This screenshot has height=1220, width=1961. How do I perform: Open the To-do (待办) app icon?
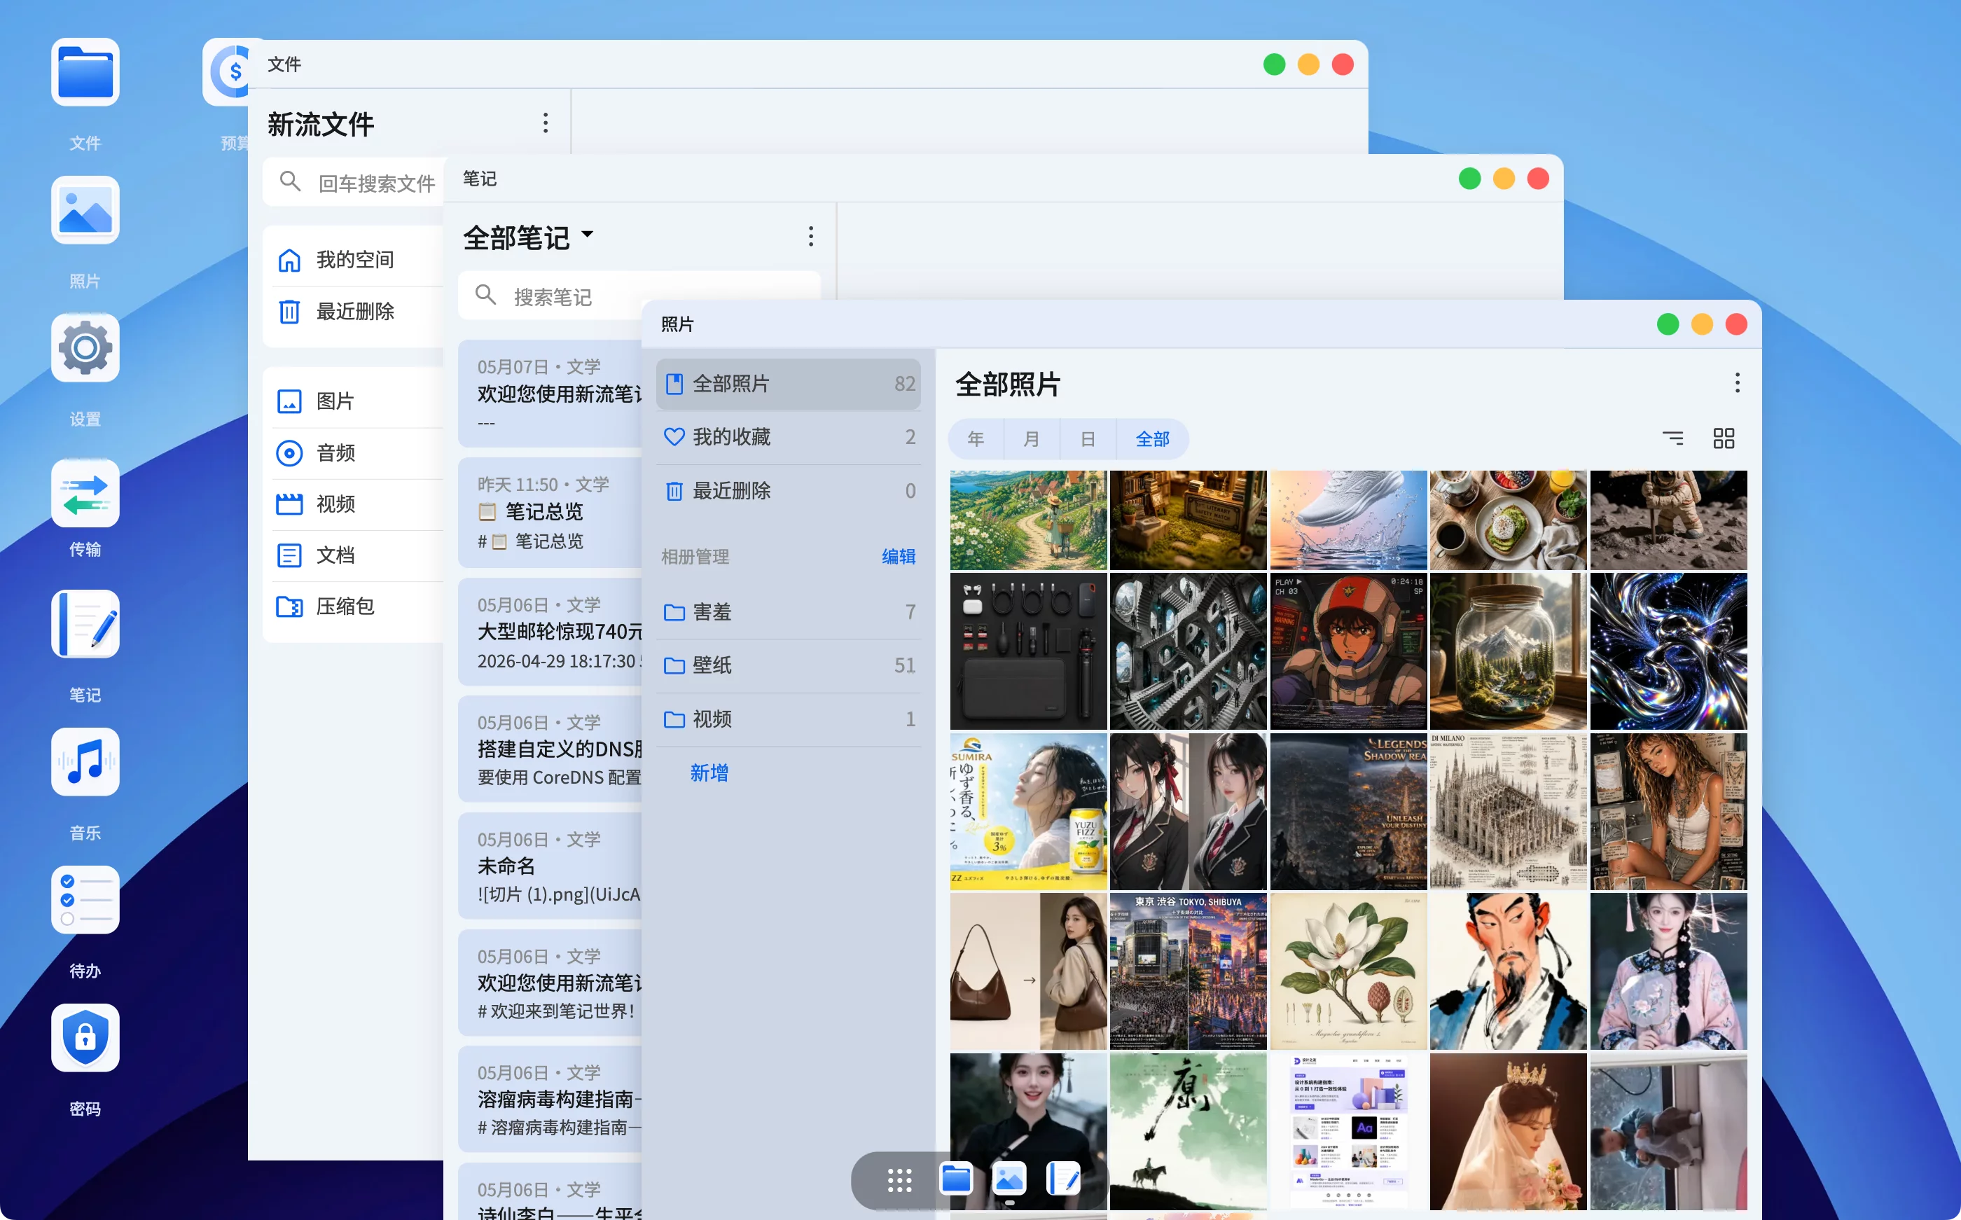[x=85, y=901]
